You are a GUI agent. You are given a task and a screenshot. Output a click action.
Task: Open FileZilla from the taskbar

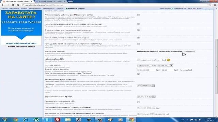[57, 120]
